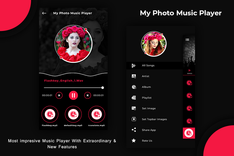Screen dimensions: 234x156
Task: Open the All Songs menu entry
Action: point(155,66)
